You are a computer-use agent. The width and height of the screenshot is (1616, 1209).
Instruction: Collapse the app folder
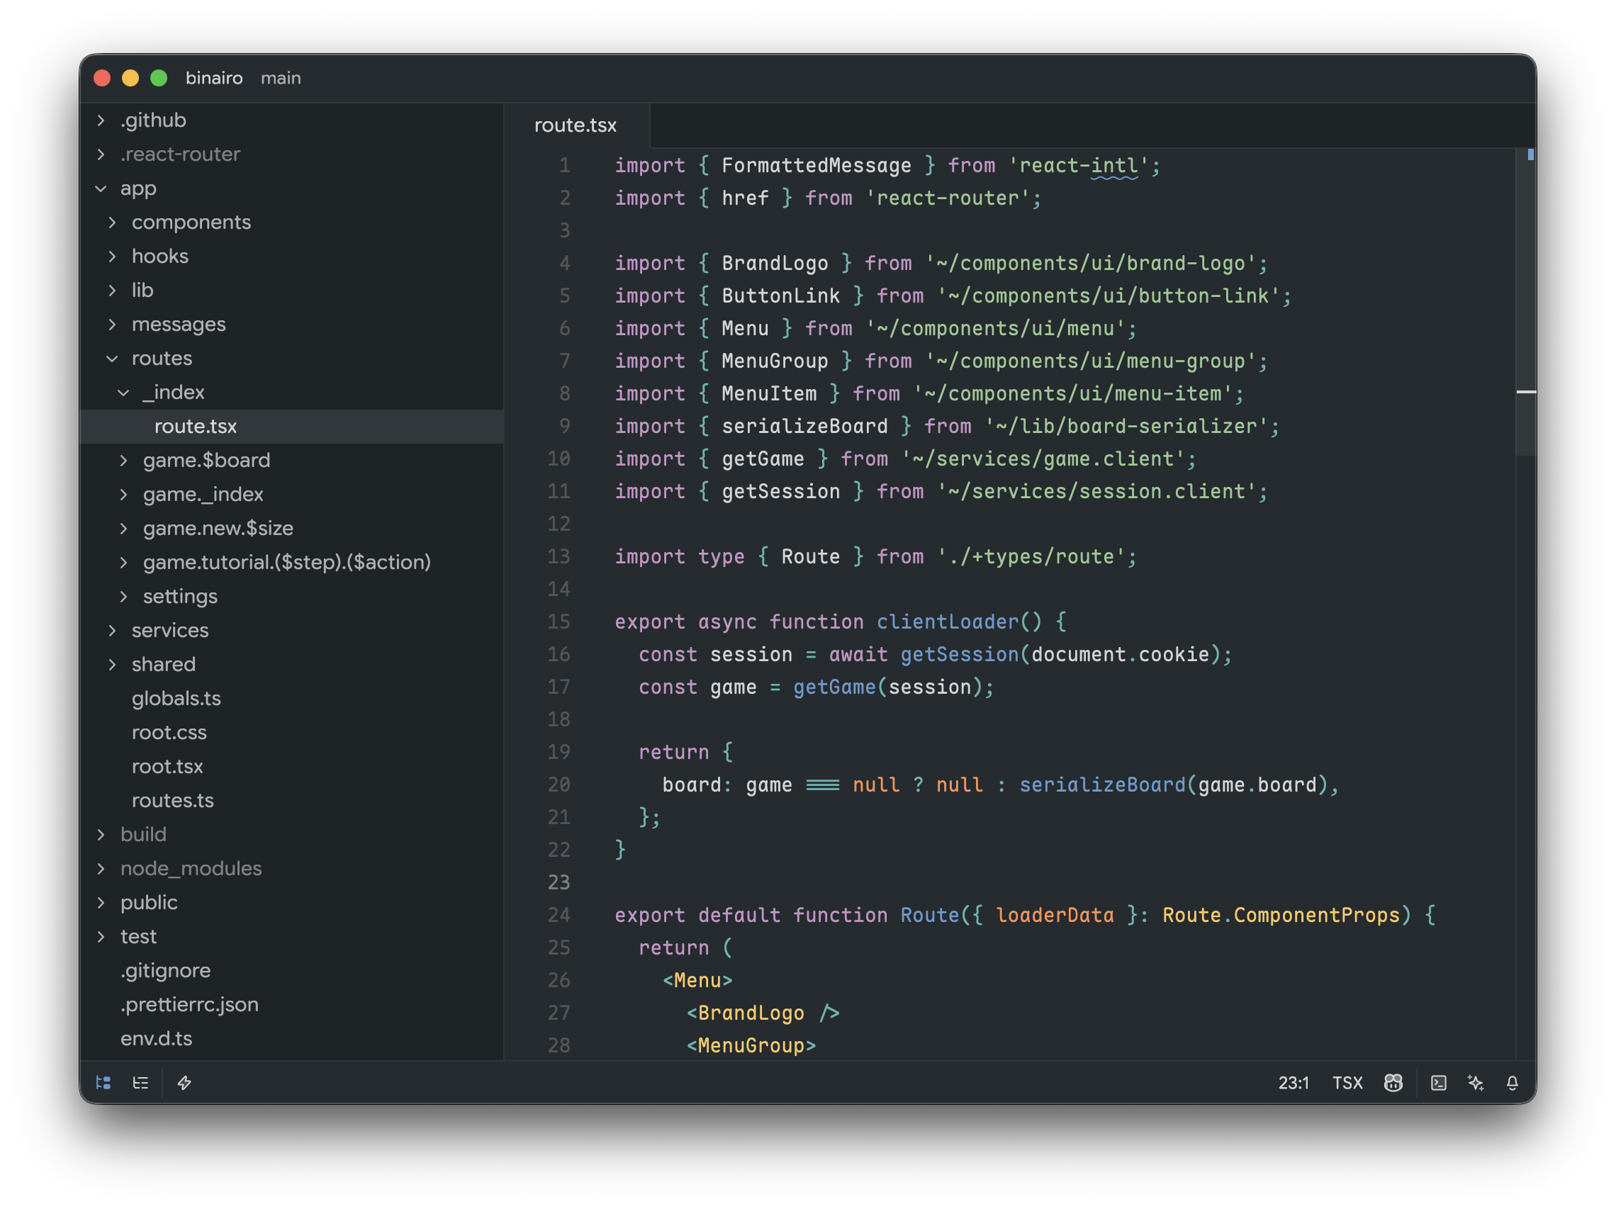(x=292, y=189)
